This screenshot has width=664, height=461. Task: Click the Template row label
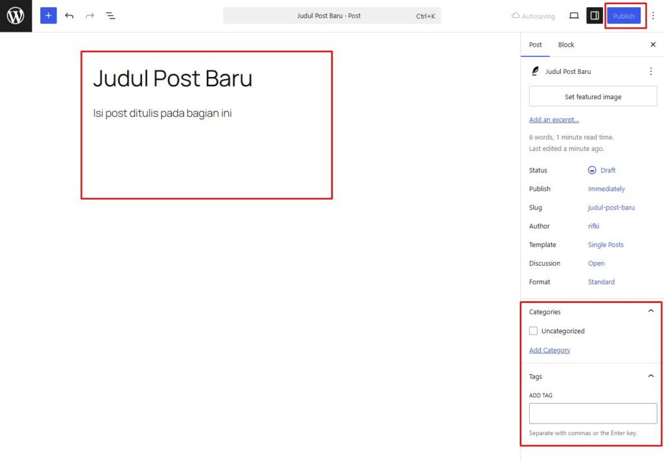click(x=542, y=244)
